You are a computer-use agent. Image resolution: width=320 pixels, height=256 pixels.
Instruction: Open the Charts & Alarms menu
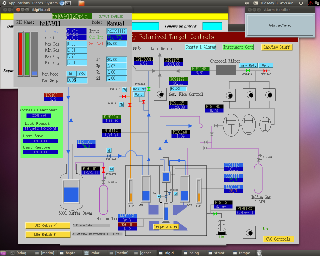pyautogui.click(x=200, y=47)
